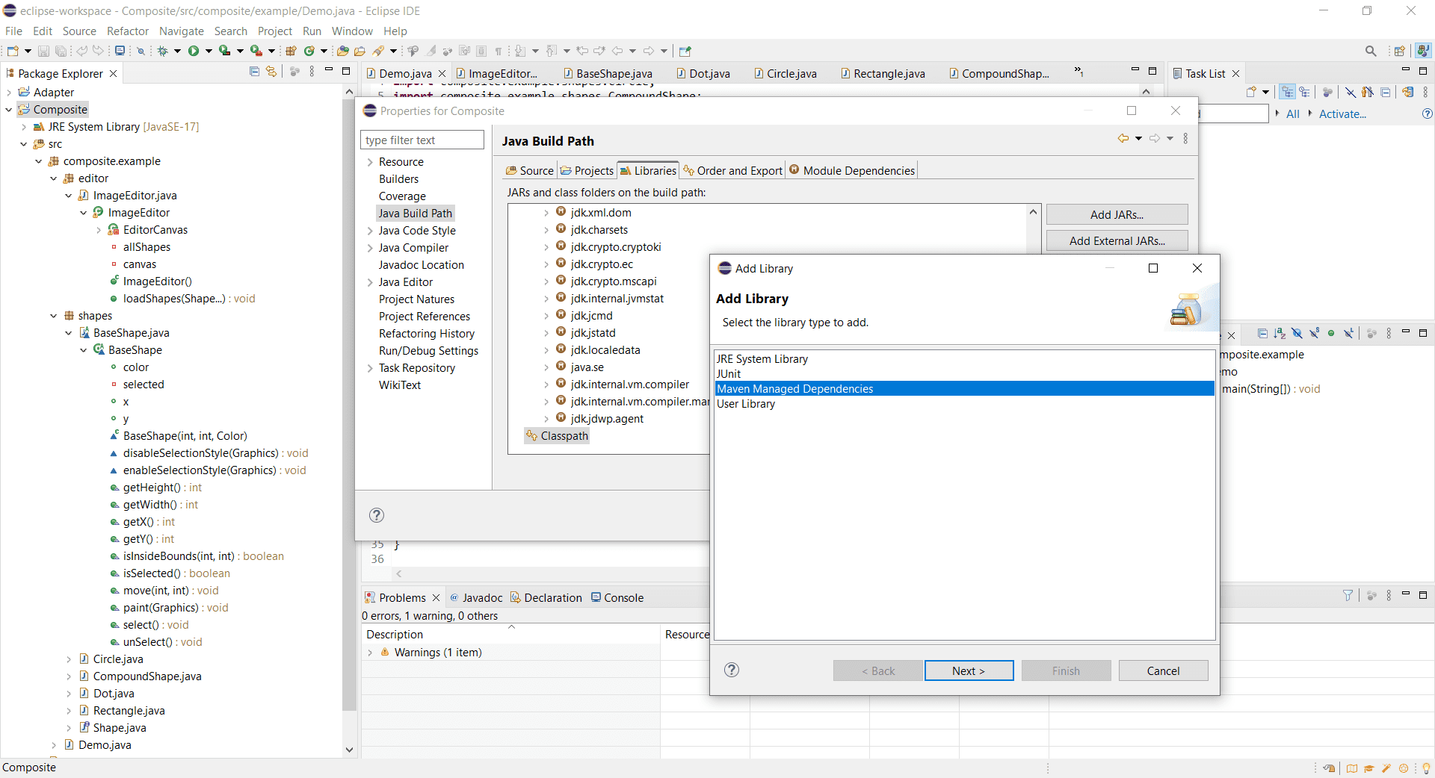Toggle Hide Fields in Outline toolbar
This screenshot has width=1435, height=778.
[x=1297, y=334]
